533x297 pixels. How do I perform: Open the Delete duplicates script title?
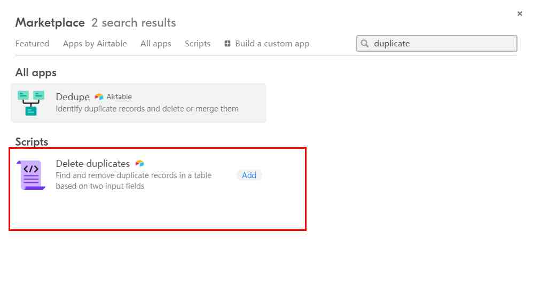93,164
